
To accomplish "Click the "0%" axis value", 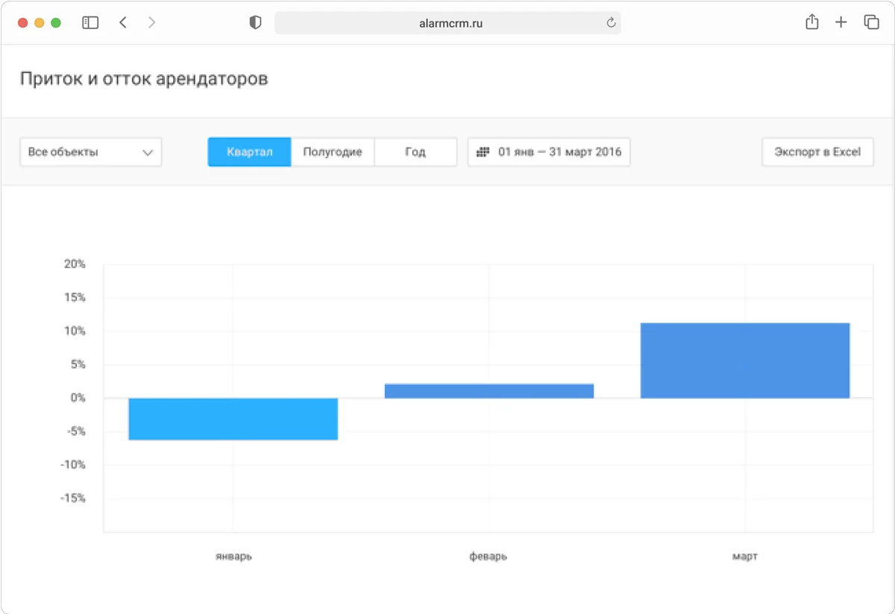I will coord(78,398).
